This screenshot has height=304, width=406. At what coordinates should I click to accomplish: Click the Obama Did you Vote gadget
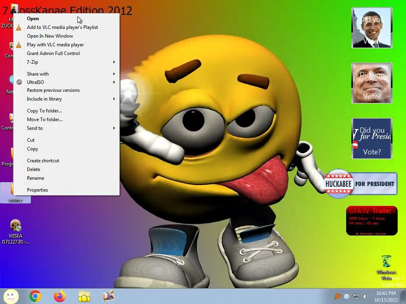point(372,28)
